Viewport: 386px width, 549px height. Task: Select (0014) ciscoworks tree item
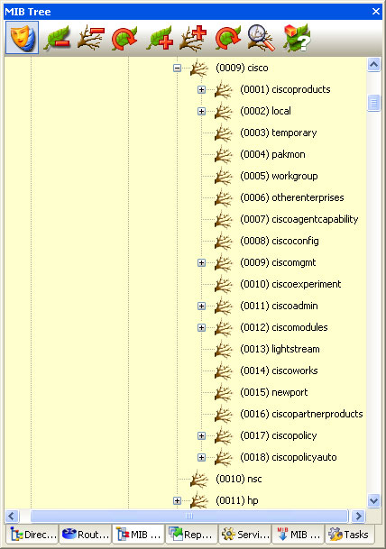tap(279, 371)
